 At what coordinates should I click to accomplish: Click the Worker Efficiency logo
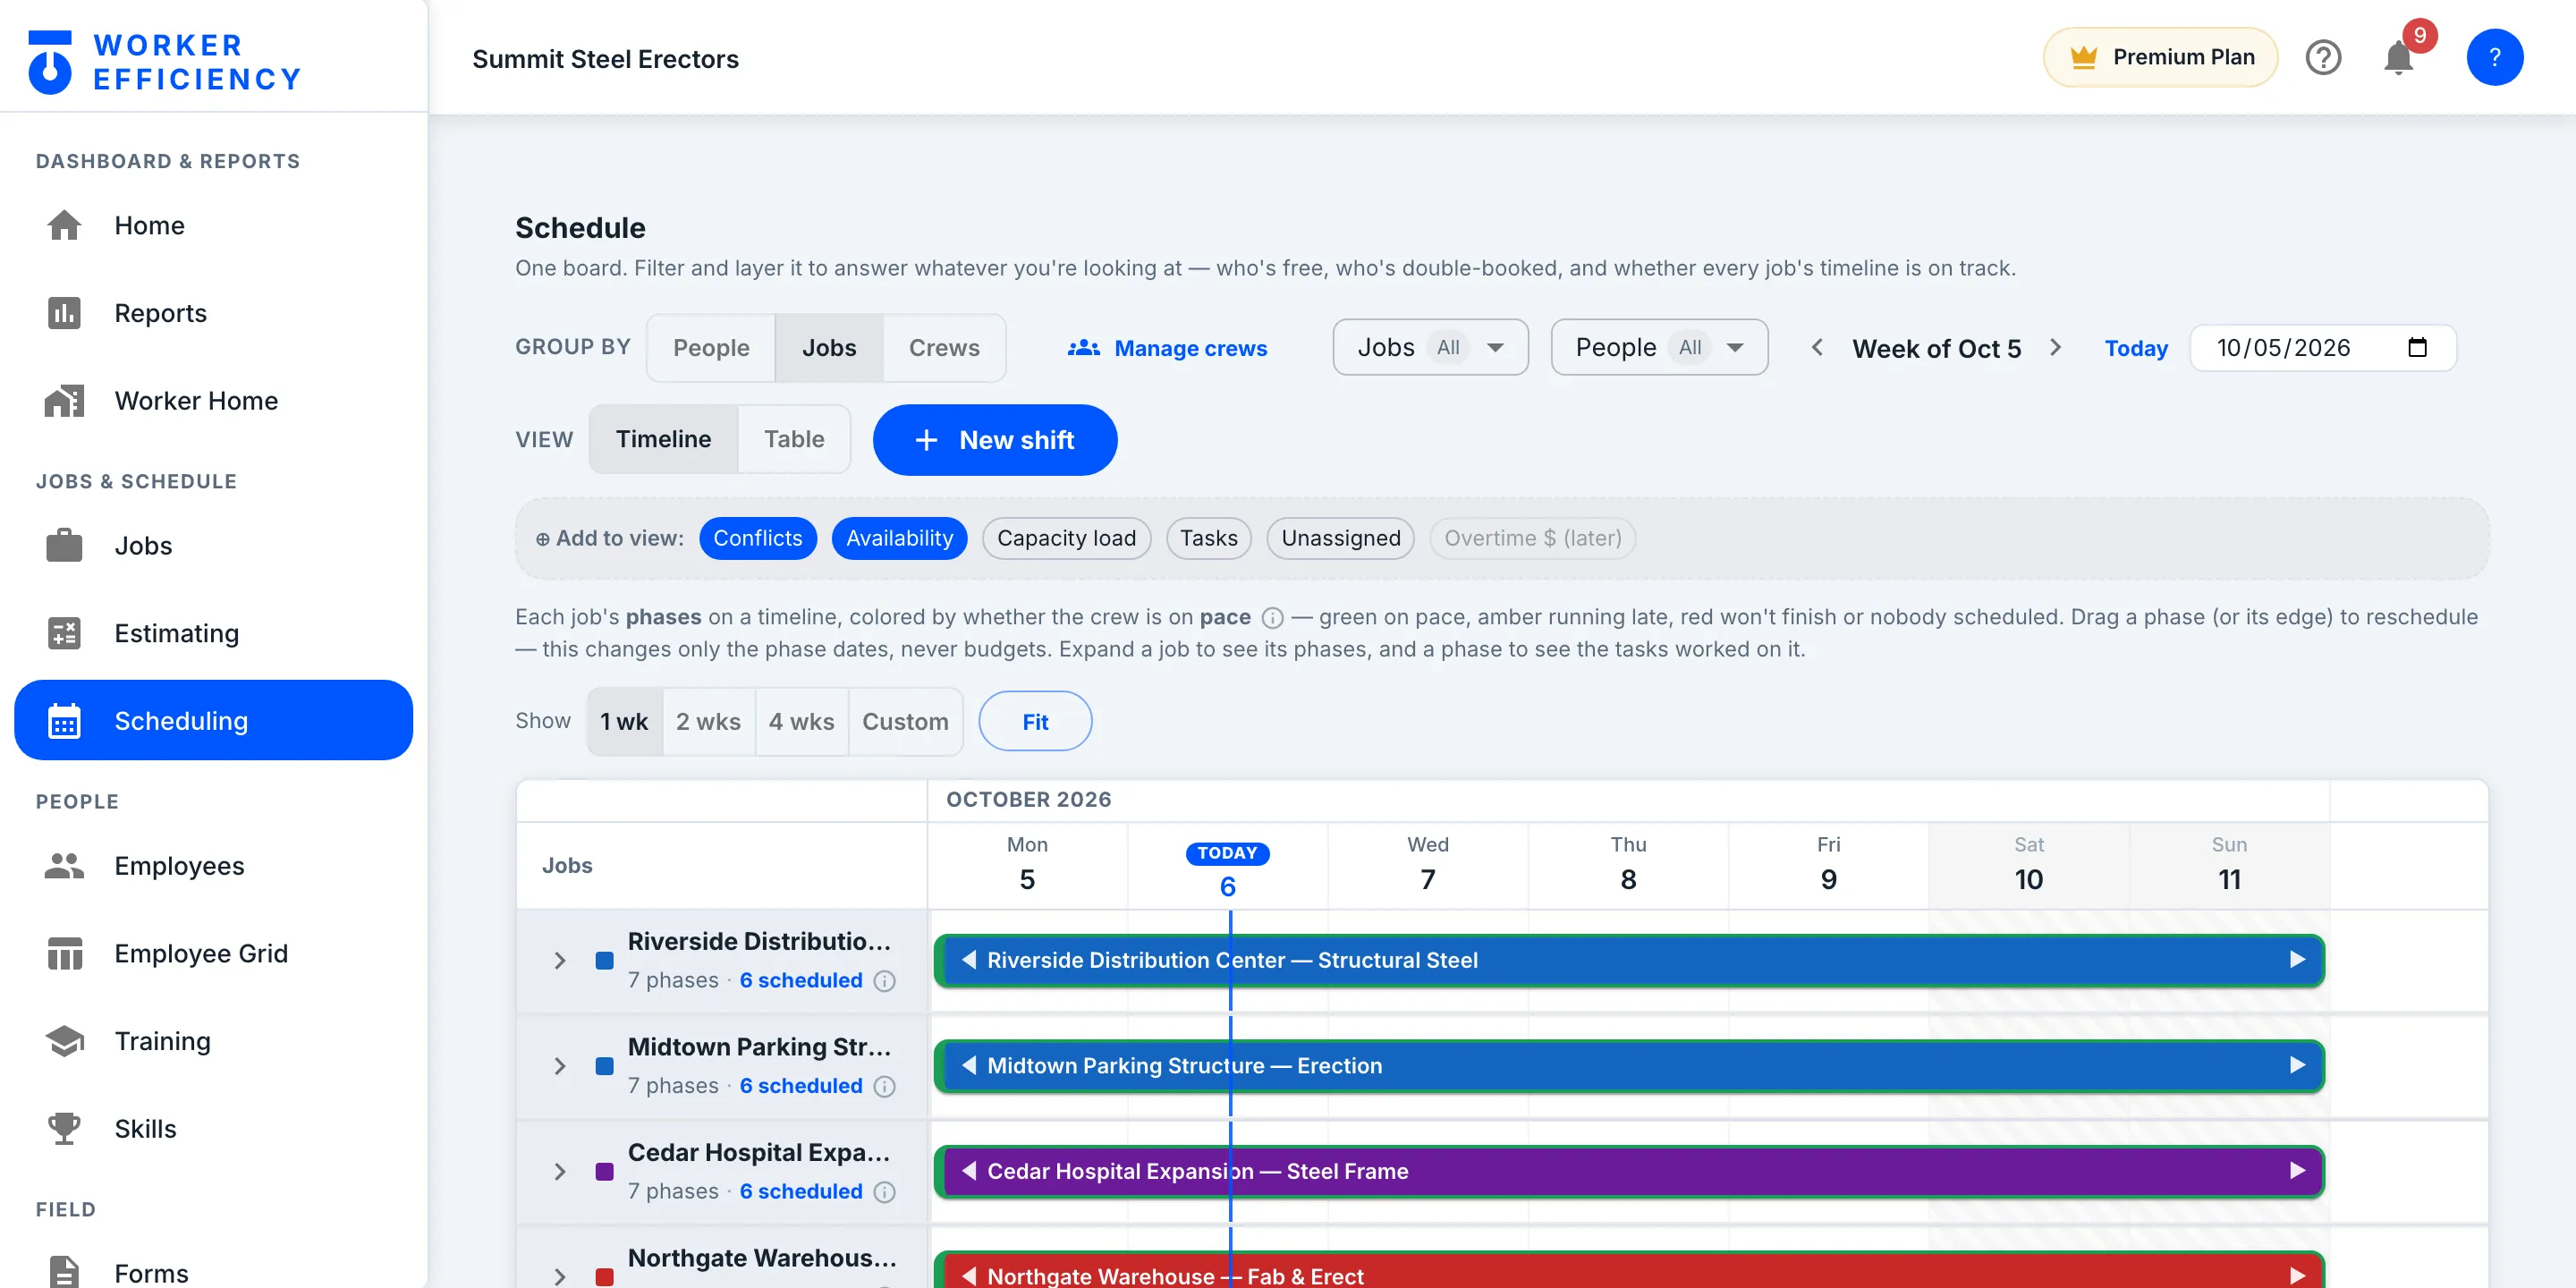tap(165, 62)
